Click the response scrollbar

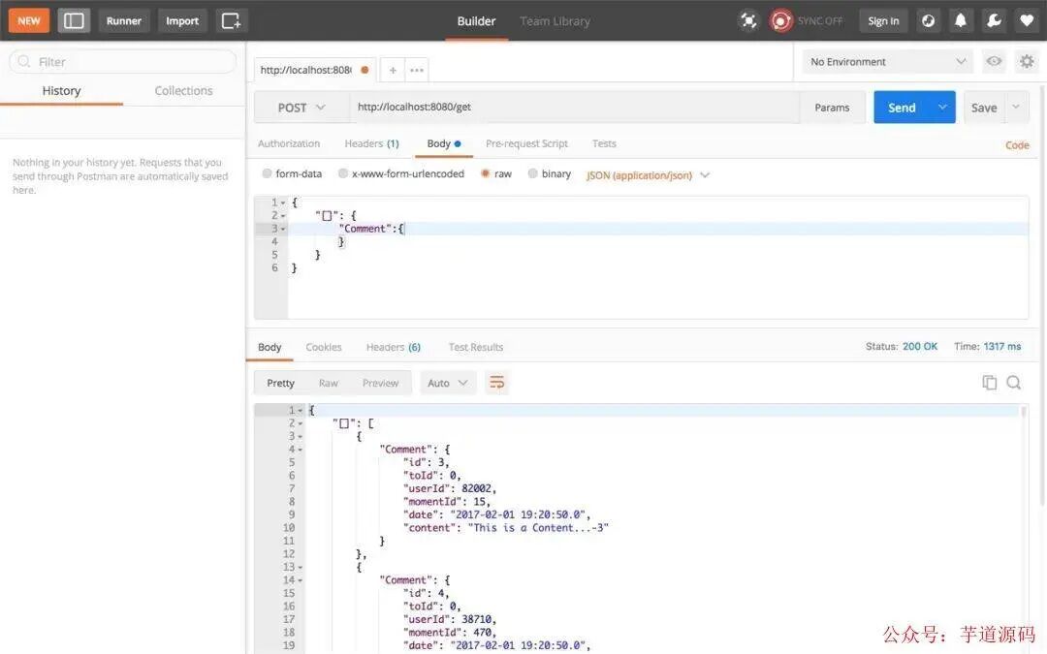pyautogui.click(x=1023, y=413)
